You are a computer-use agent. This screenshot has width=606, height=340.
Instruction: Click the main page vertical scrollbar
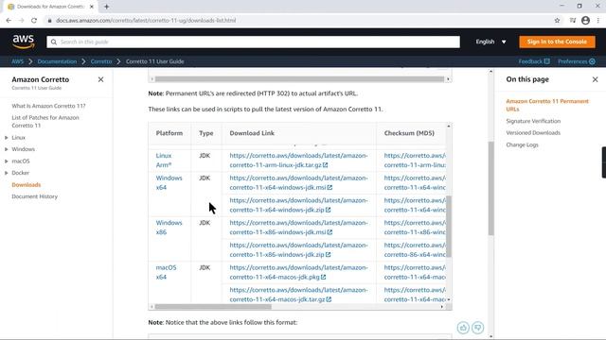(490, 188)
